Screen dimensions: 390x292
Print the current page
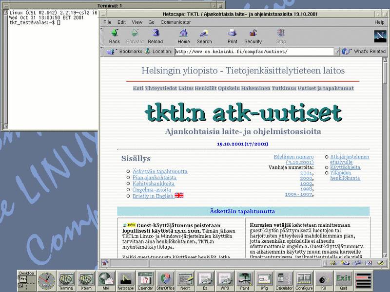(233, 36)
